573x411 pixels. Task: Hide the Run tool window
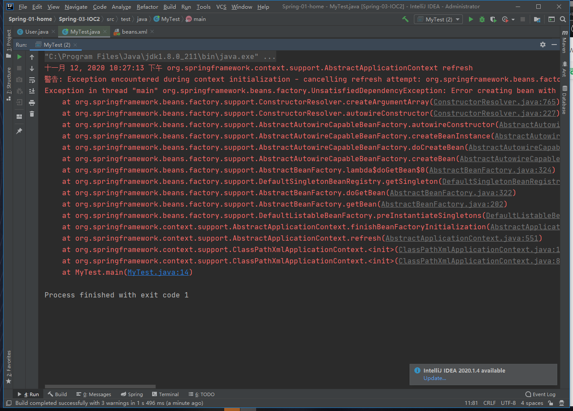tap(554, 45)
